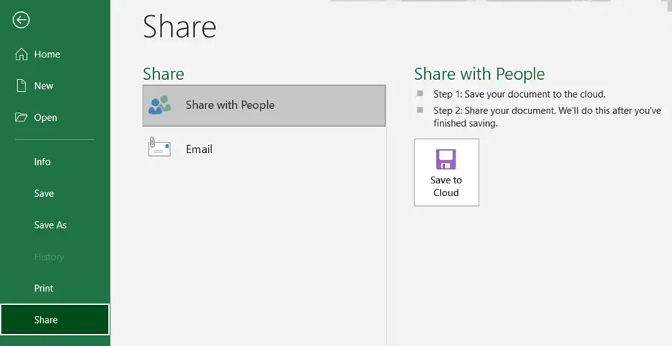672x346 pixels.
Task: Choose Save As from sidebar
Action: [50, 224]
